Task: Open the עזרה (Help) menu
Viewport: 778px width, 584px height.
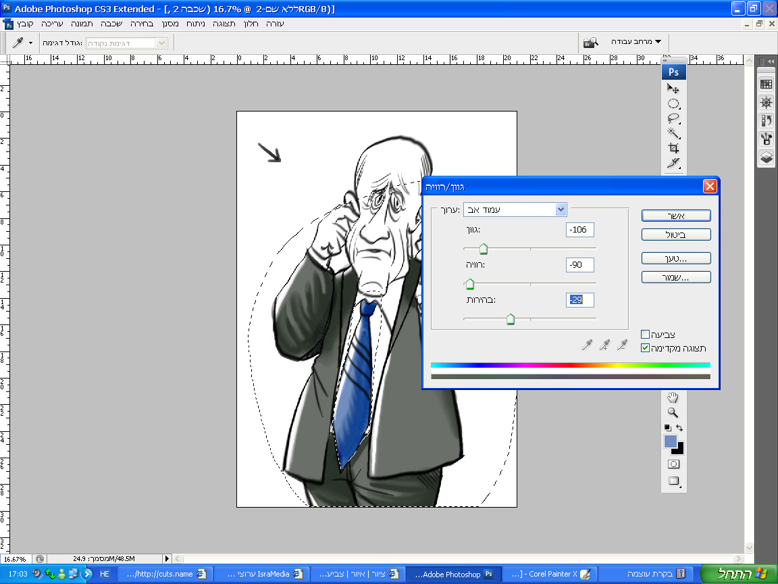Action: (275, 24)
